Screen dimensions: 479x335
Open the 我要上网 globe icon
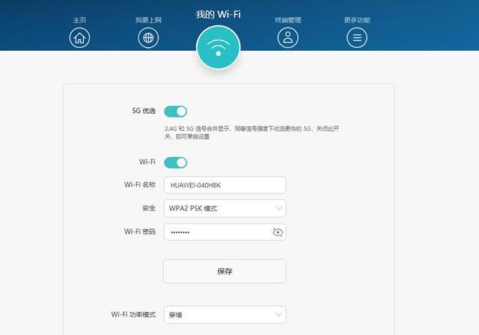148,38
